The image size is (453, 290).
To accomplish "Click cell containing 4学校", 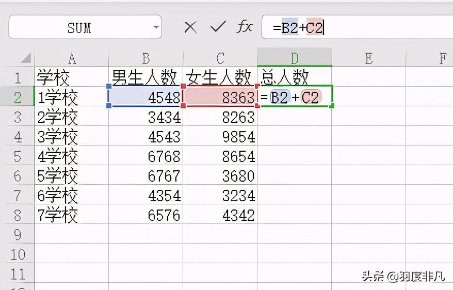I will [x=72, y=156].
